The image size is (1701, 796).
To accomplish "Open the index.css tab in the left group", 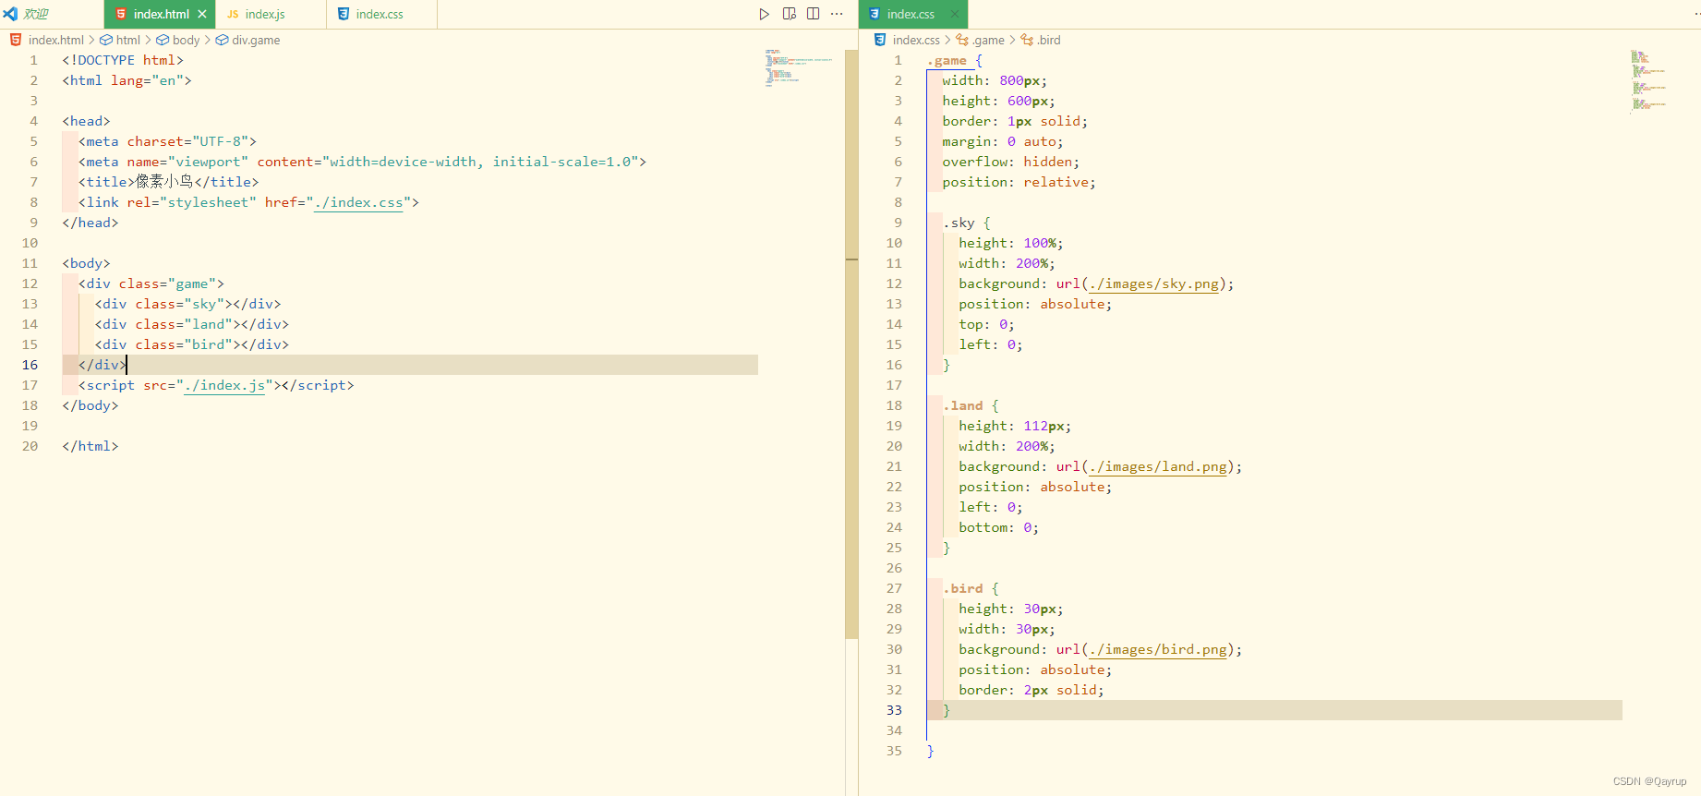I will (380, 14).
